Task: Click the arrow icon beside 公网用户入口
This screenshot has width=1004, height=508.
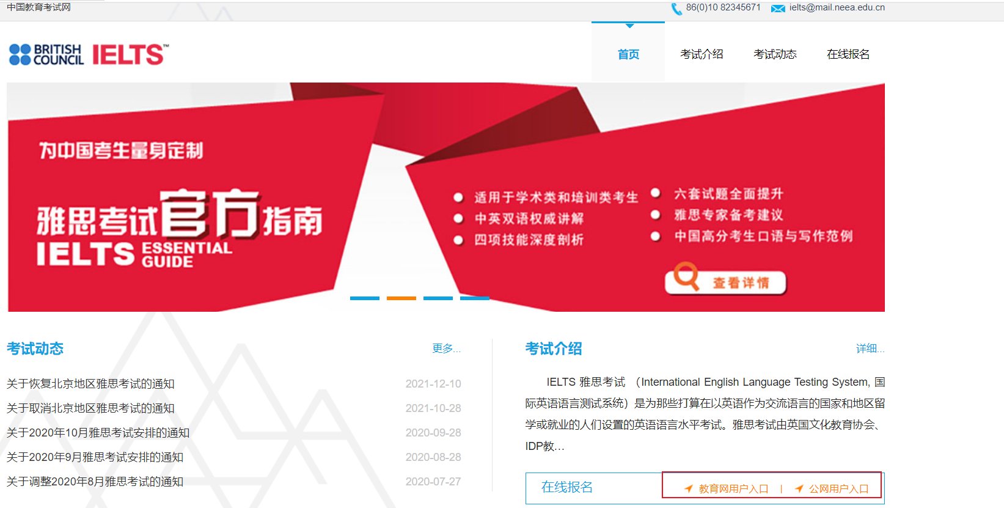Action: pos(799,488)
